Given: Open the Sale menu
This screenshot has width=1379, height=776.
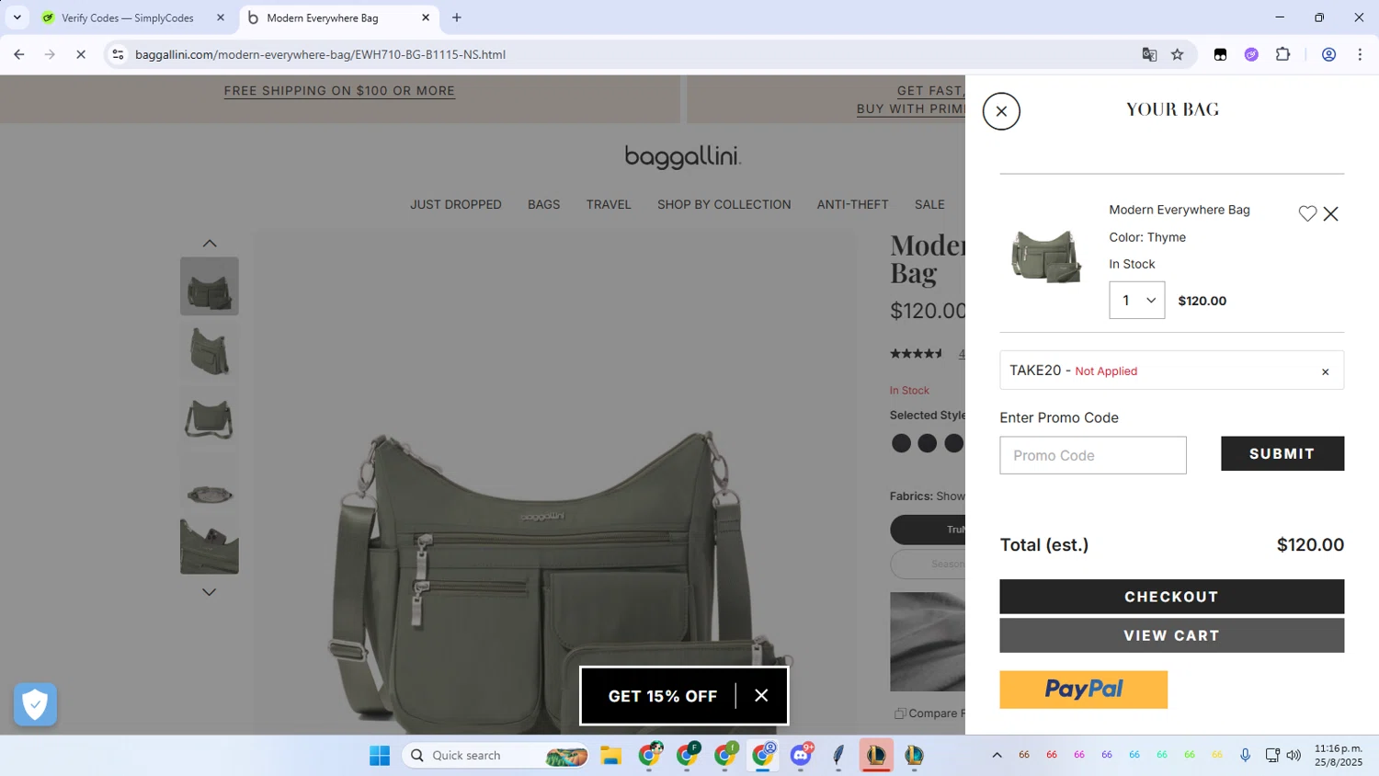Looking at the screenshot, I should coord(929,204).
